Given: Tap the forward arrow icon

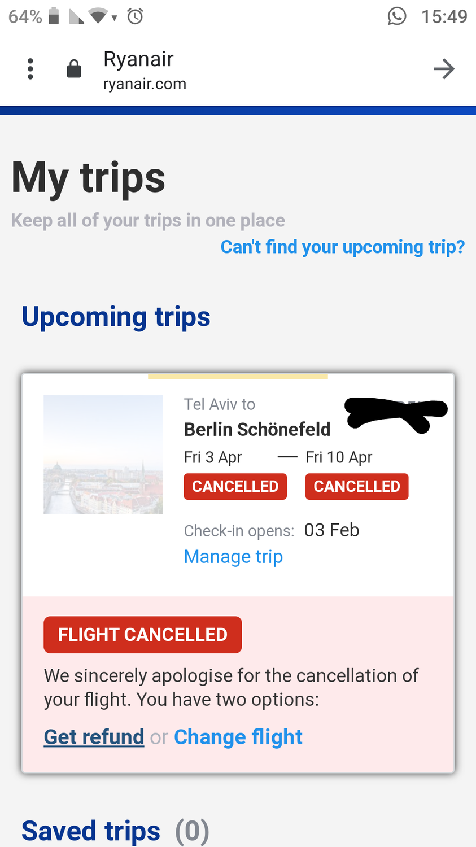Looking at the screenshot, I should click(444, 69).
